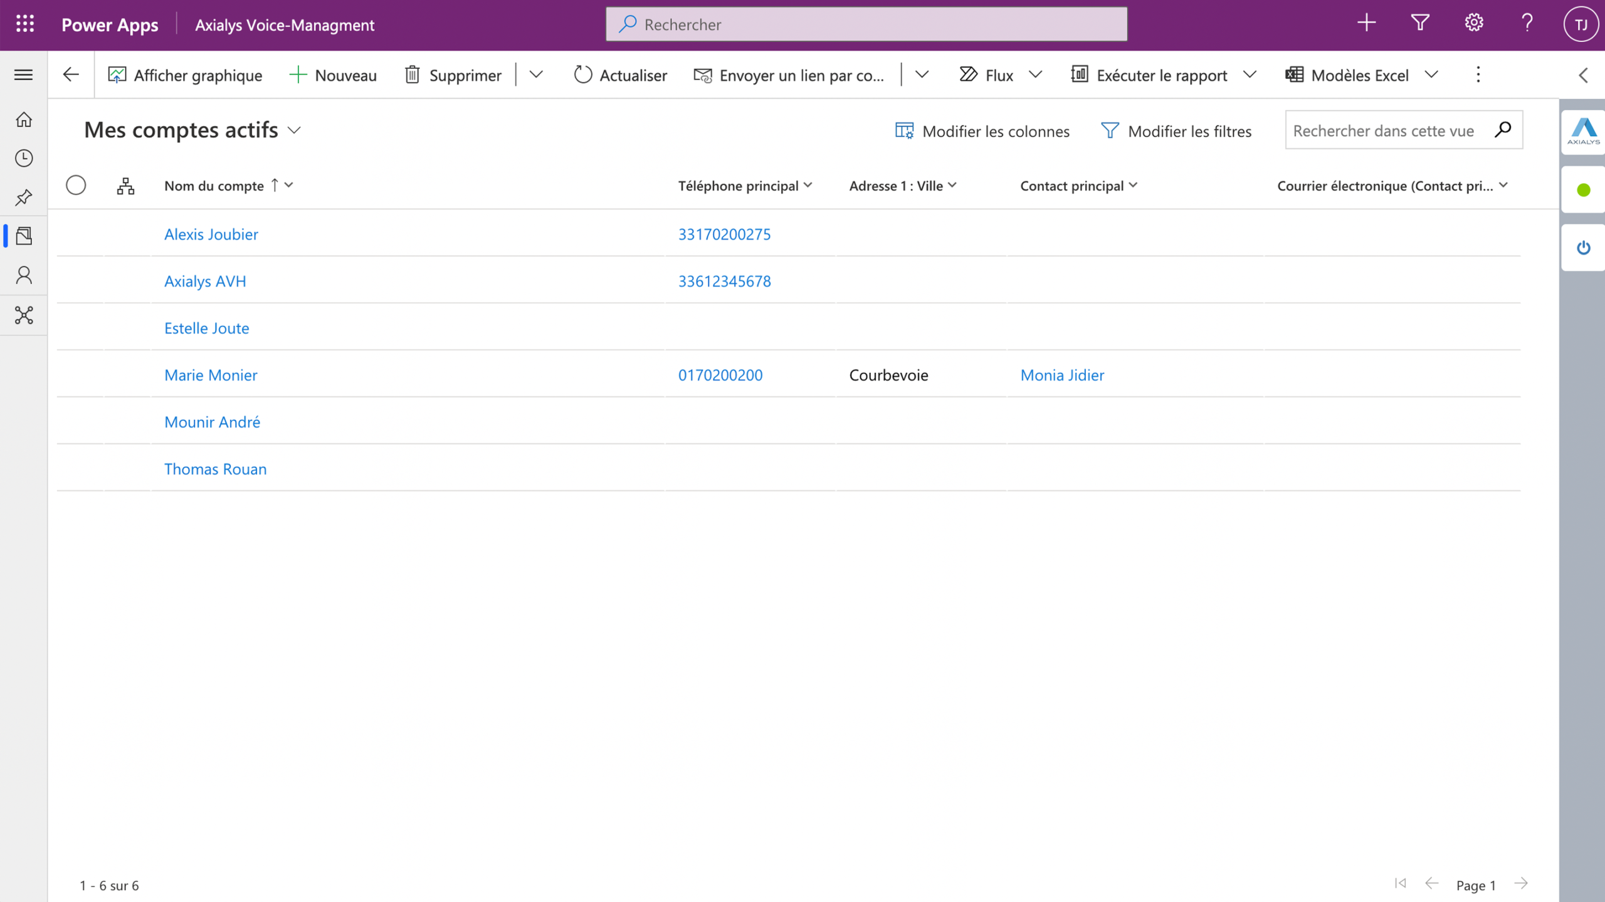The image size is (1605, 902).
Task: Open the settings gear in header
Action: (x=1473, y=24)
